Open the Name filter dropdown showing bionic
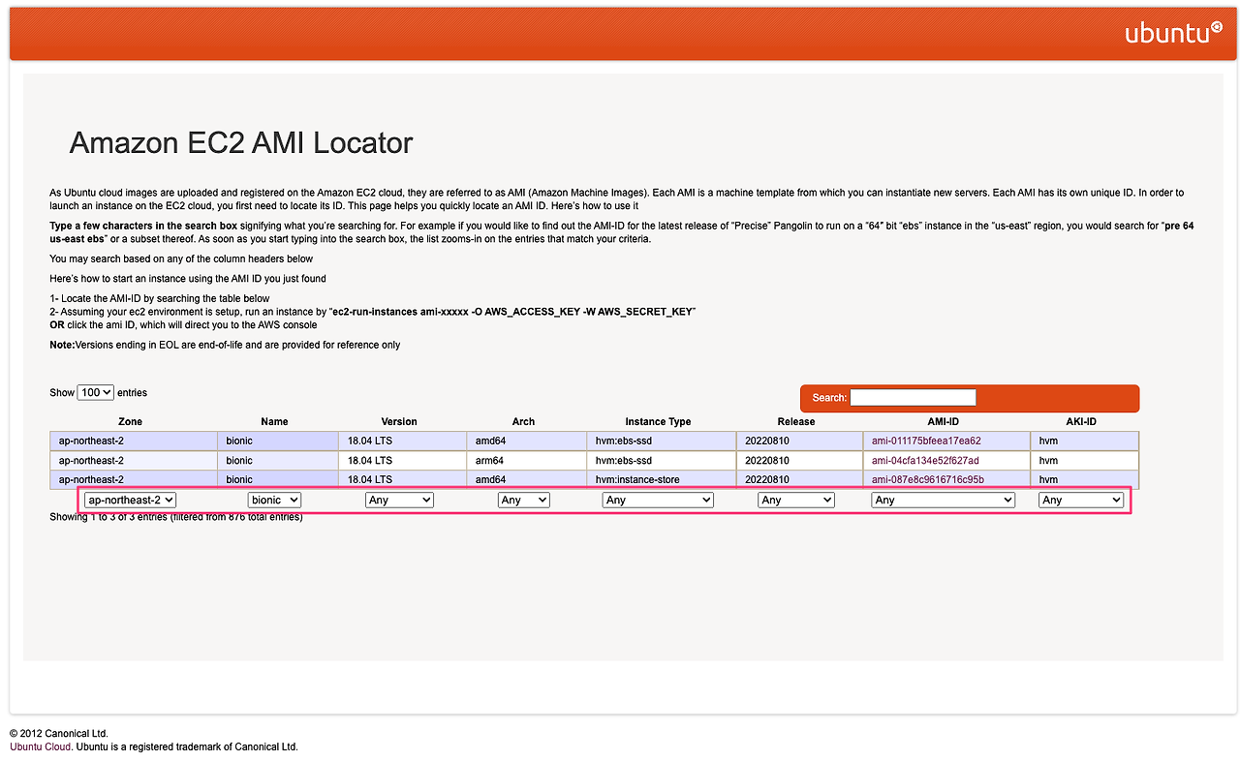Viewport: 1240px width, 761px height. (x=274, y=500)
